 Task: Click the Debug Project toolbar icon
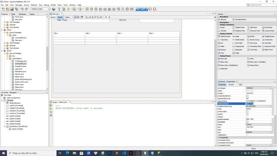pyautogui.click(x=74, y=9)
